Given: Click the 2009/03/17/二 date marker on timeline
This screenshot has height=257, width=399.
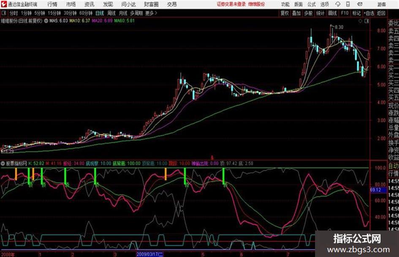Looking at the screenshot, I should click(x=150, y=254).
